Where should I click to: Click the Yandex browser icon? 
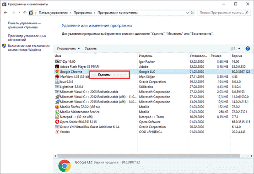57,132
